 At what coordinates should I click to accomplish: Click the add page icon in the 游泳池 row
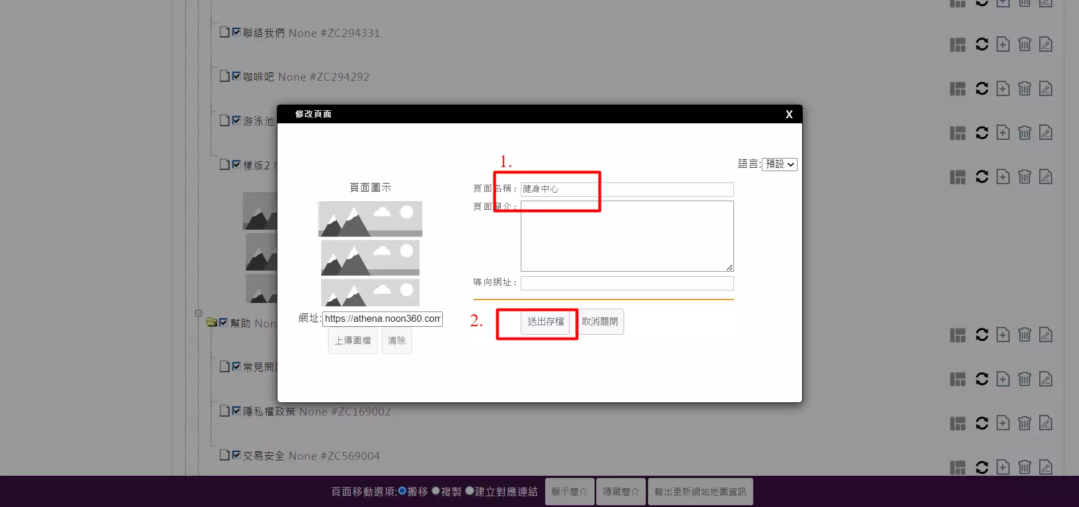click(1003, 133)
